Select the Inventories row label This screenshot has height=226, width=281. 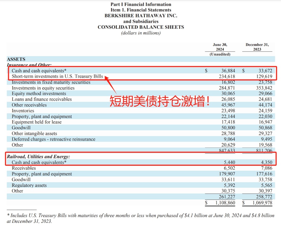(x=23, y=111)
